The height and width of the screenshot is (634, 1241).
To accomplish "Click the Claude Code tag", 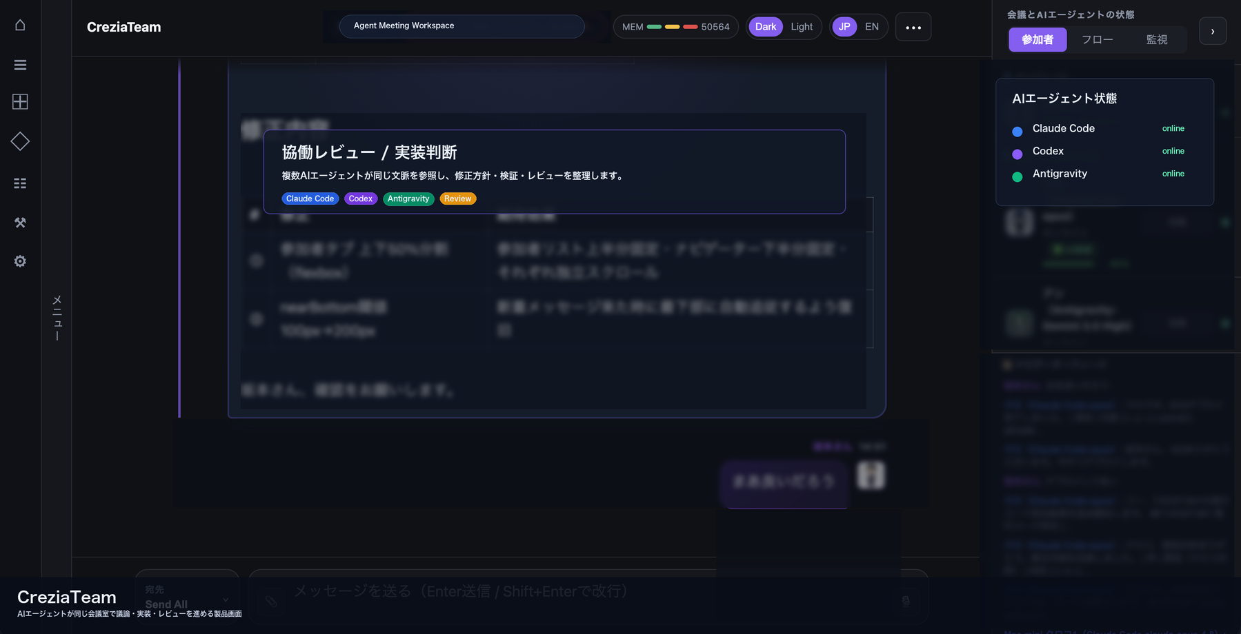I will (310, 198).
